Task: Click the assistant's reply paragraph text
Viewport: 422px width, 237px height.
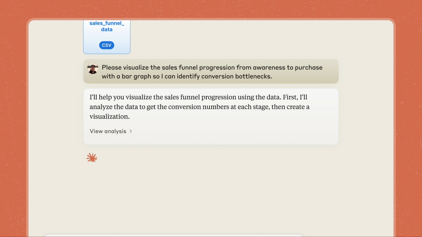Action: [x=199, y=107]
